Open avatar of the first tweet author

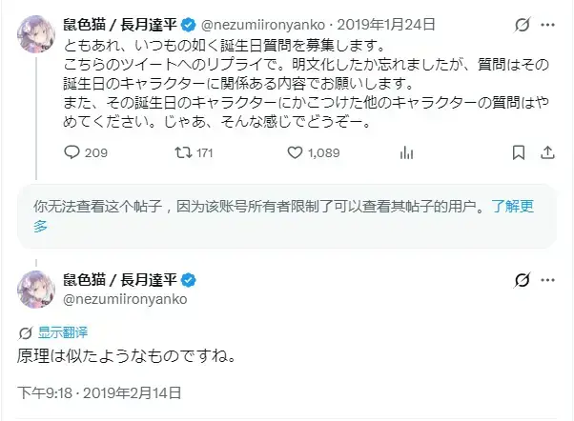pos(36,34)
